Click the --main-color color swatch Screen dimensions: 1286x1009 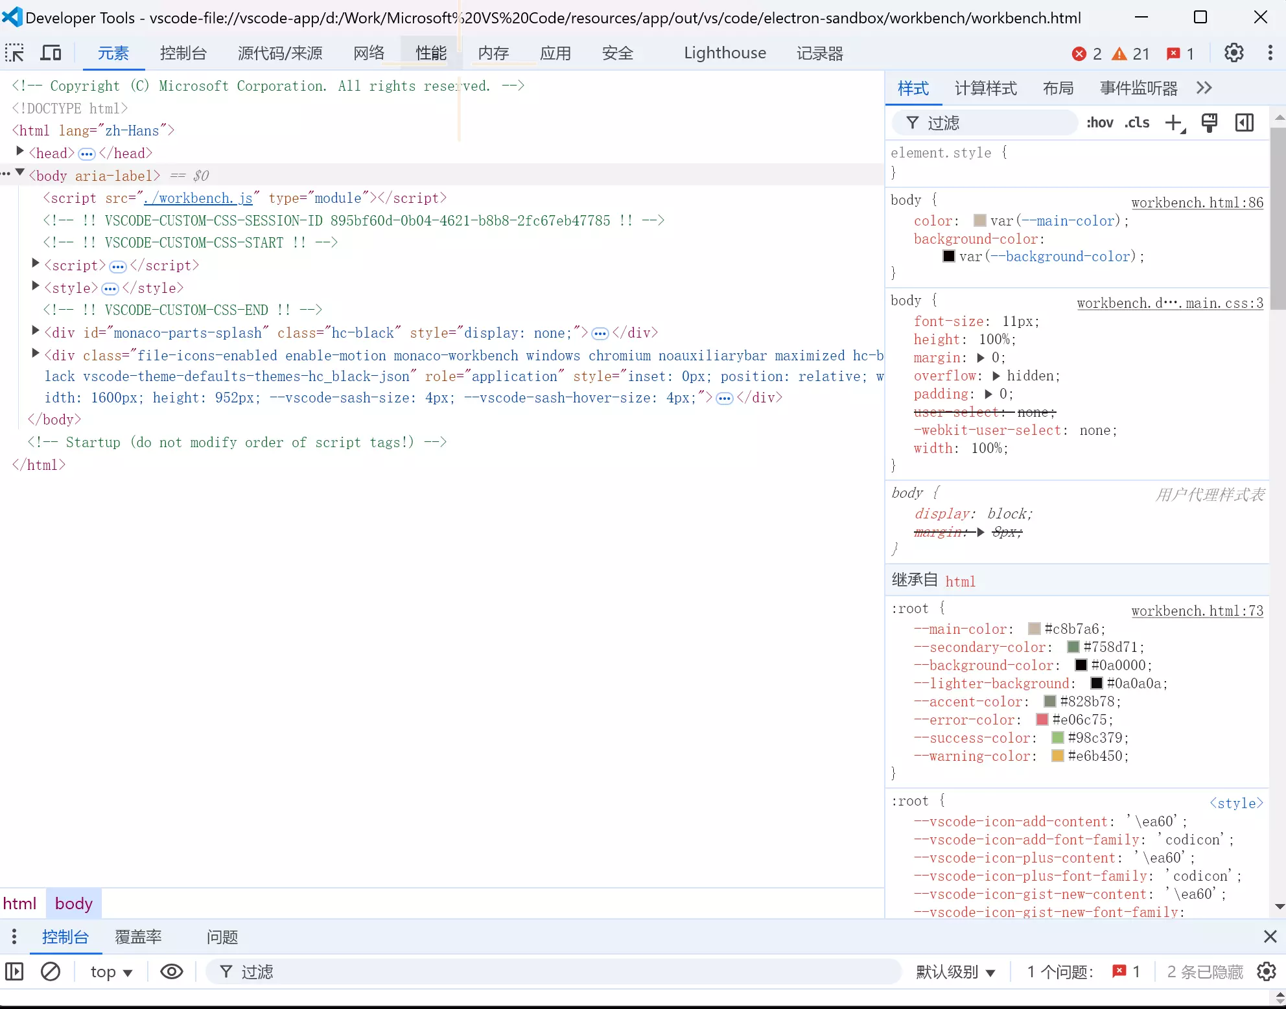click(1035, 629)
